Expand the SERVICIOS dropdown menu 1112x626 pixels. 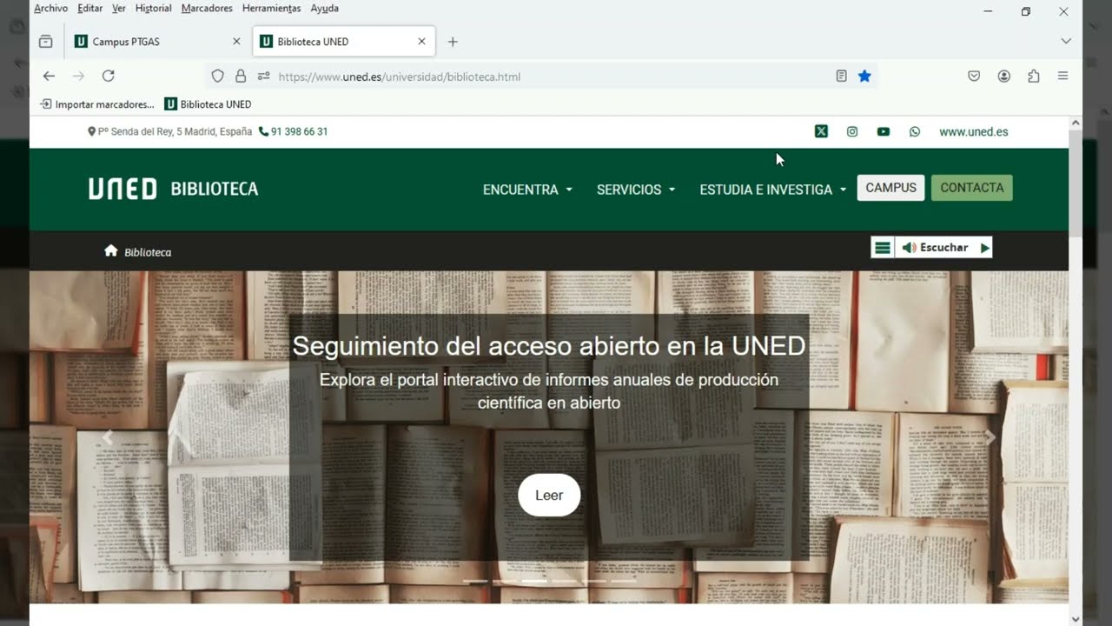point(636,190)
